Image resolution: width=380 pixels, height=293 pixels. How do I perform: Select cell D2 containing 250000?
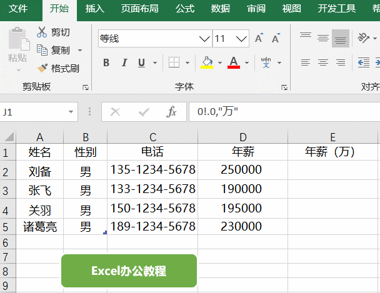click(242, 169)
